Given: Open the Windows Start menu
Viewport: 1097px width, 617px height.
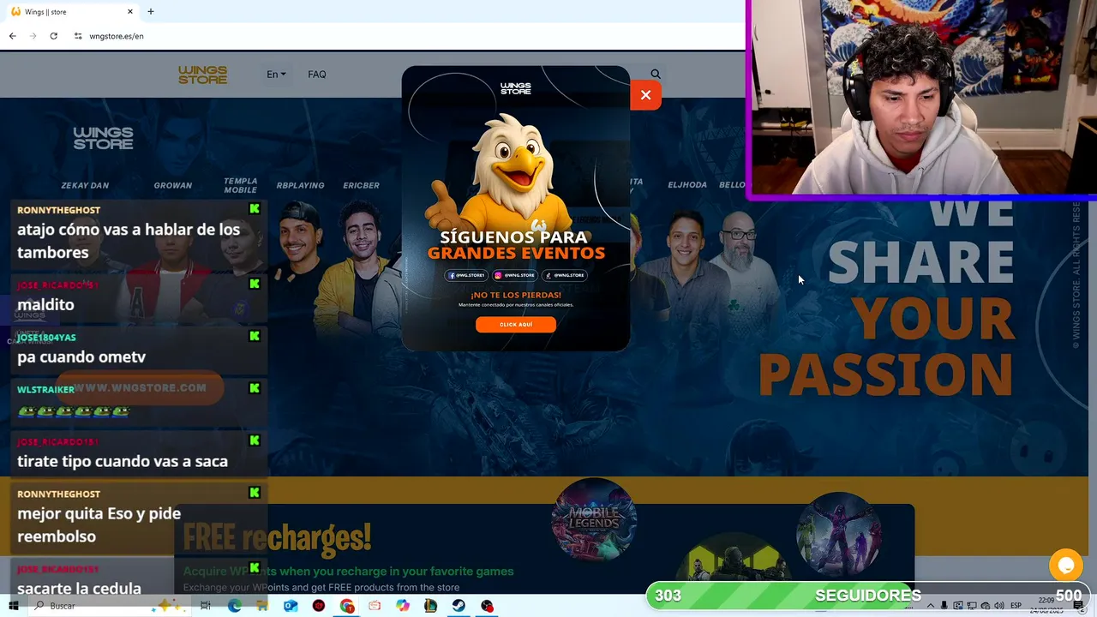Looking at the screenshot, I should 15,606.
